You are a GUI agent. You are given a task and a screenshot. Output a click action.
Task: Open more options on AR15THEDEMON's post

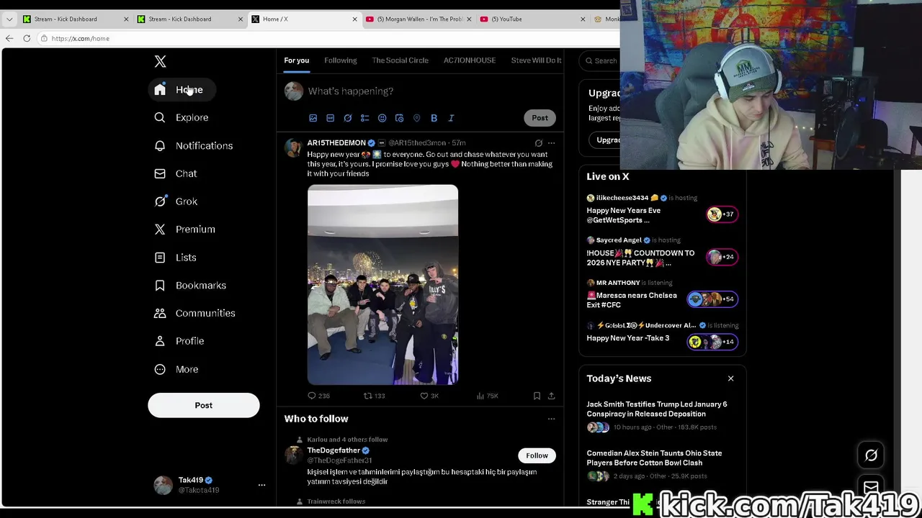551,143
